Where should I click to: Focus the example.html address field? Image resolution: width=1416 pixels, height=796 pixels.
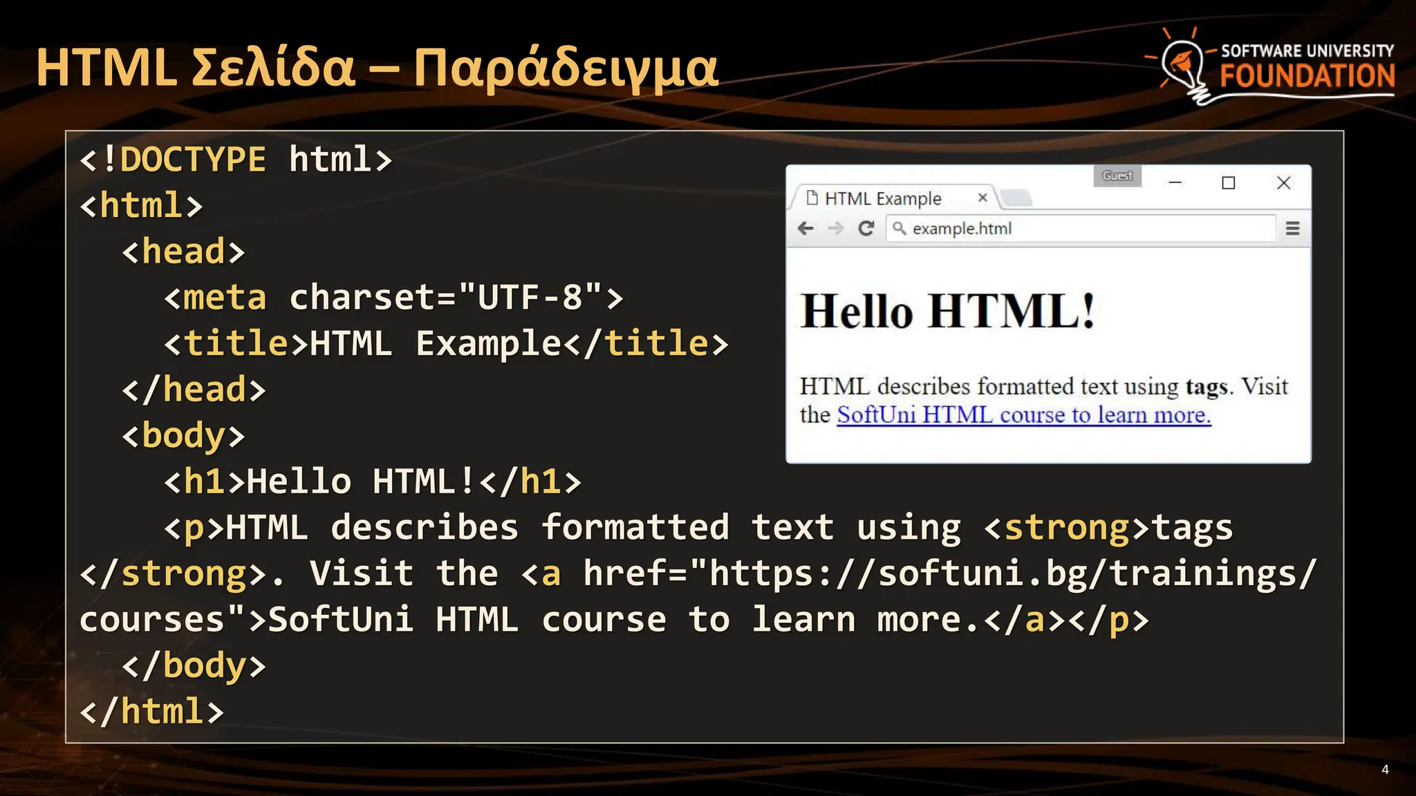click(x=1081, y=228)
